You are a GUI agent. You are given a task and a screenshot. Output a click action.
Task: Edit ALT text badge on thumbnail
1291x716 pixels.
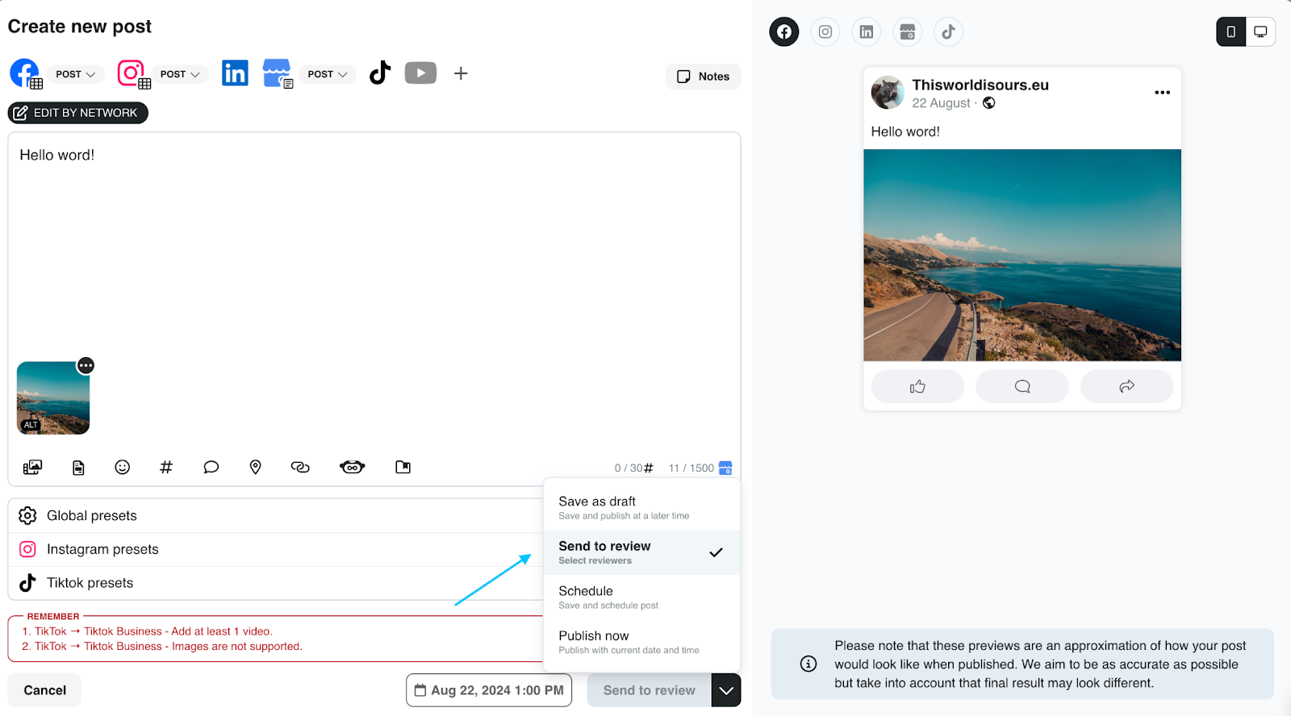tap(31, 425)
